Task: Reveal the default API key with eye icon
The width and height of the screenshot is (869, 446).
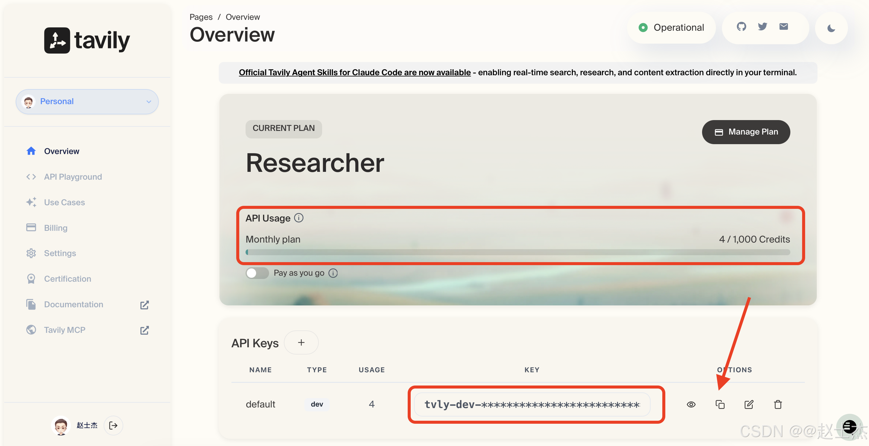Action: (691, 404)
